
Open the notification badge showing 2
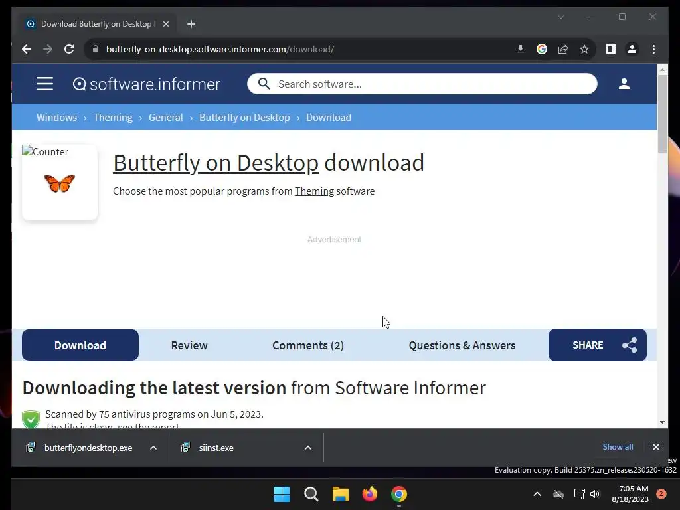click(661, 494)
